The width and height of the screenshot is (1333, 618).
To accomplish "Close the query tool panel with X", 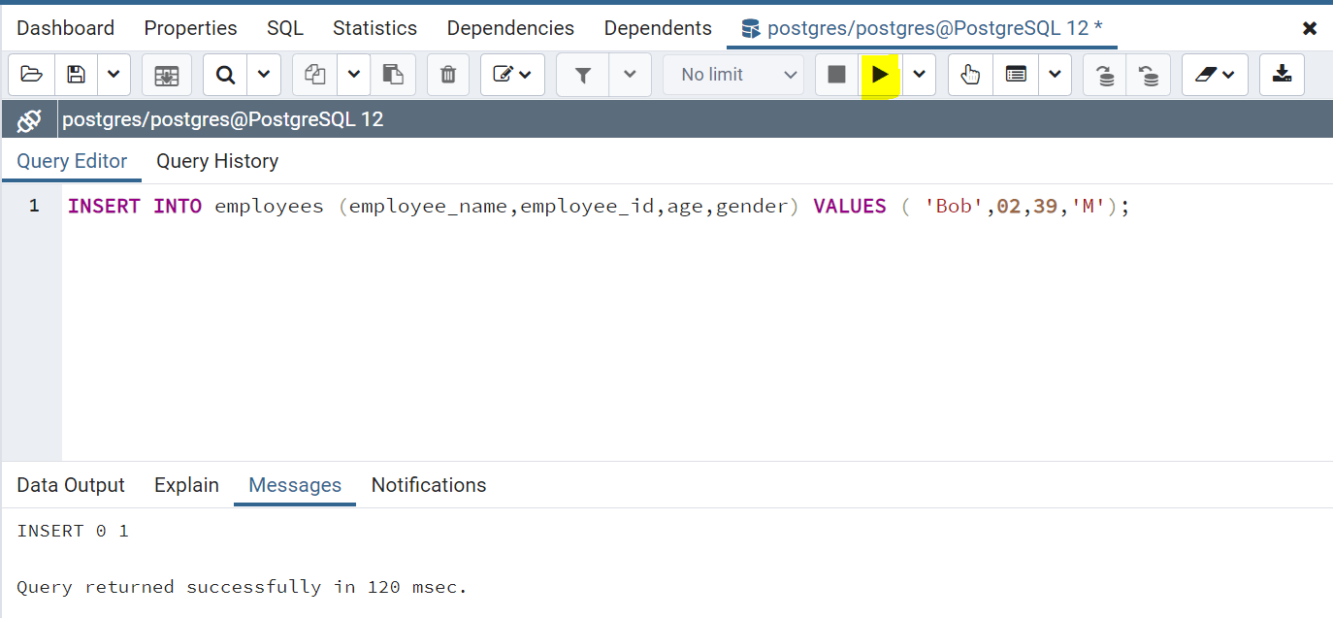I will pos(1310,29).
